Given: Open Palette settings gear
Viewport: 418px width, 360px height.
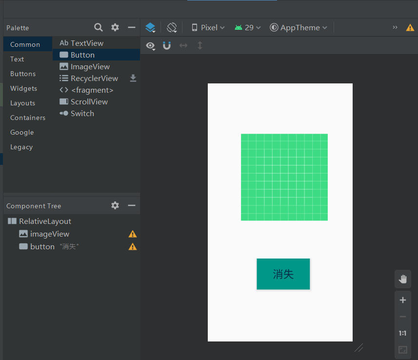Looking at the screenshot, I should (115, 27).
